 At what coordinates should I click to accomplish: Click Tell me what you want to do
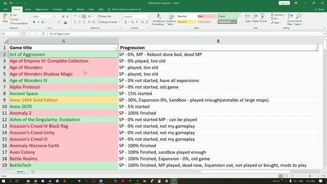125,9
